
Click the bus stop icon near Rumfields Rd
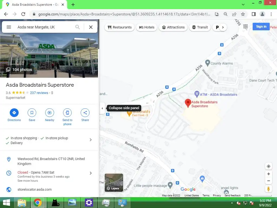coord(173,171)
